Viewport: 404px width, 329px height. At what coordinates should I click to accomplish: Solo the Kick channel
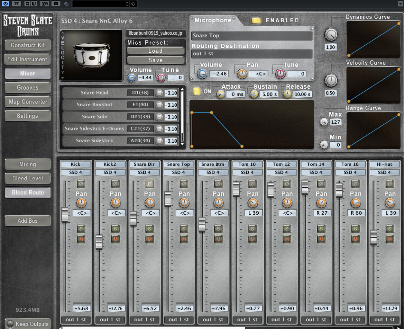coord(81,229)
